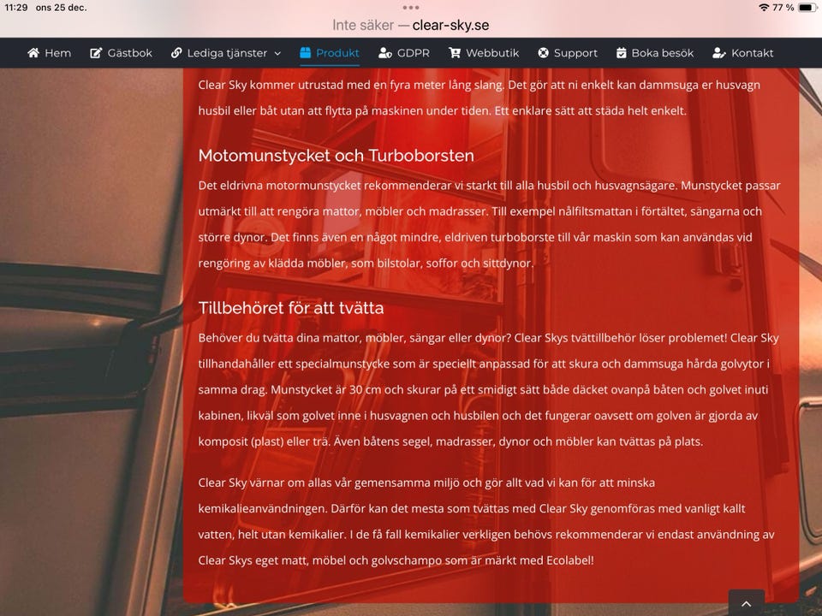Click the calendar icon beside Boka besök
Image resolution: width=822 pixels, height=616 pixels.
point(622,53)
